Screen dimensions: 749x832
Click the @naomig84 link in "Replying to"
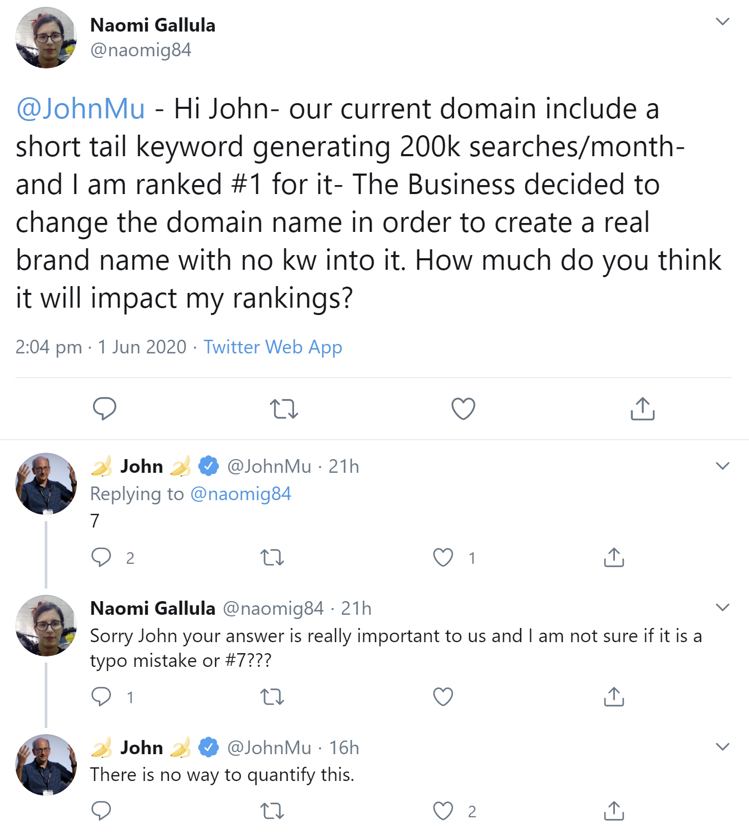pyautogui.click(x=241, y=493)
